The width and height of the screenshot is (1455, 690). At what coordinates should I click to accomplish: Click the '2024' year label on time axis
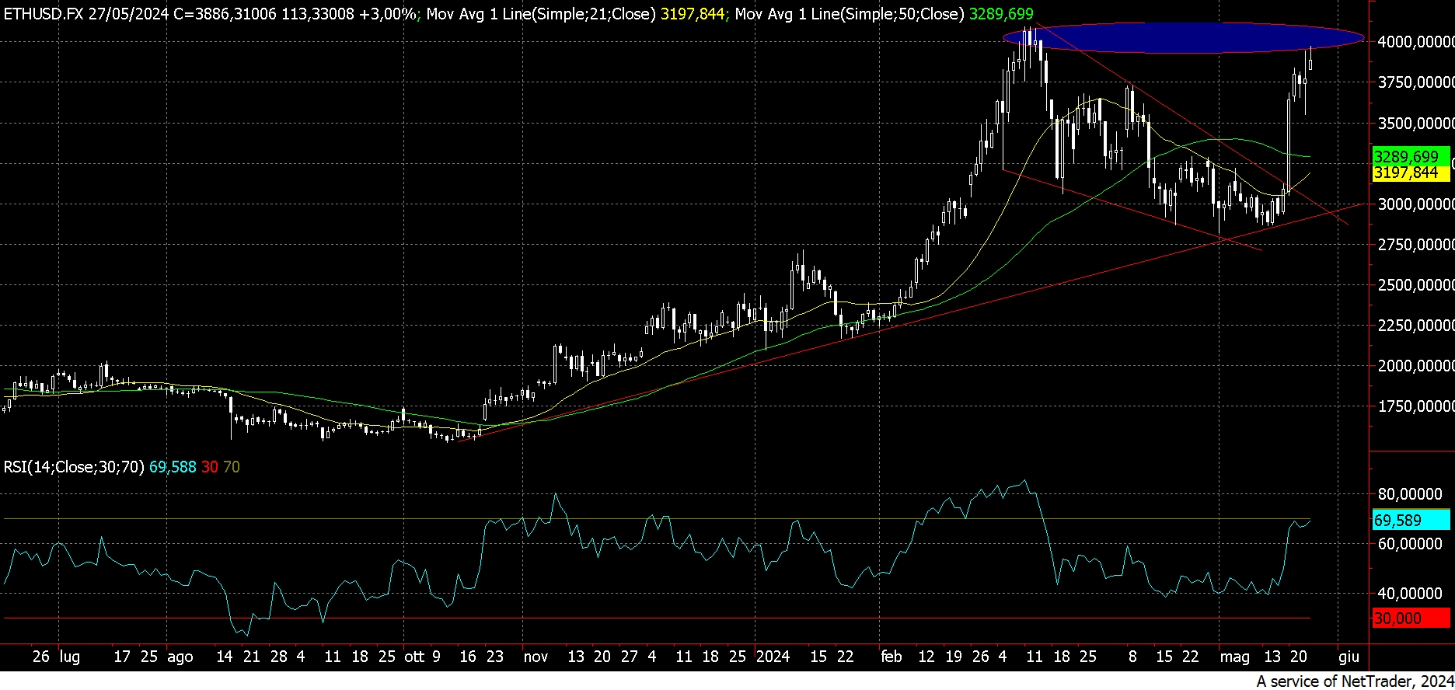pos(773,657)
